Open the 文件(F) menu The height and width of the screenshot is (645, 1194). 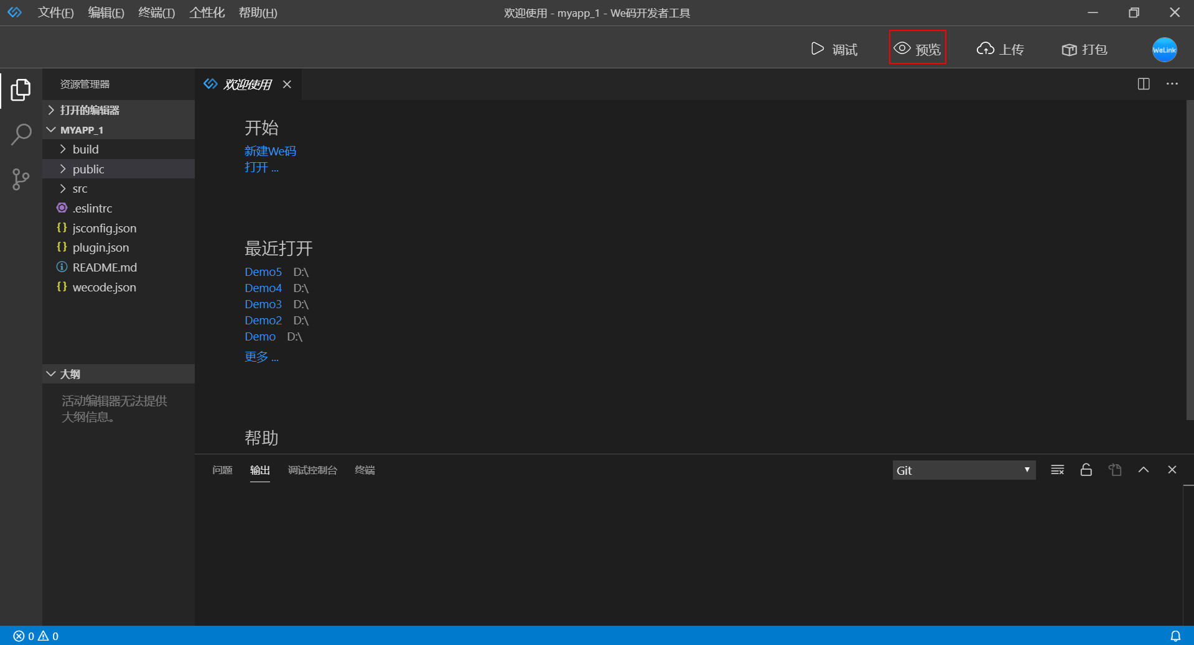pos(55,12)
